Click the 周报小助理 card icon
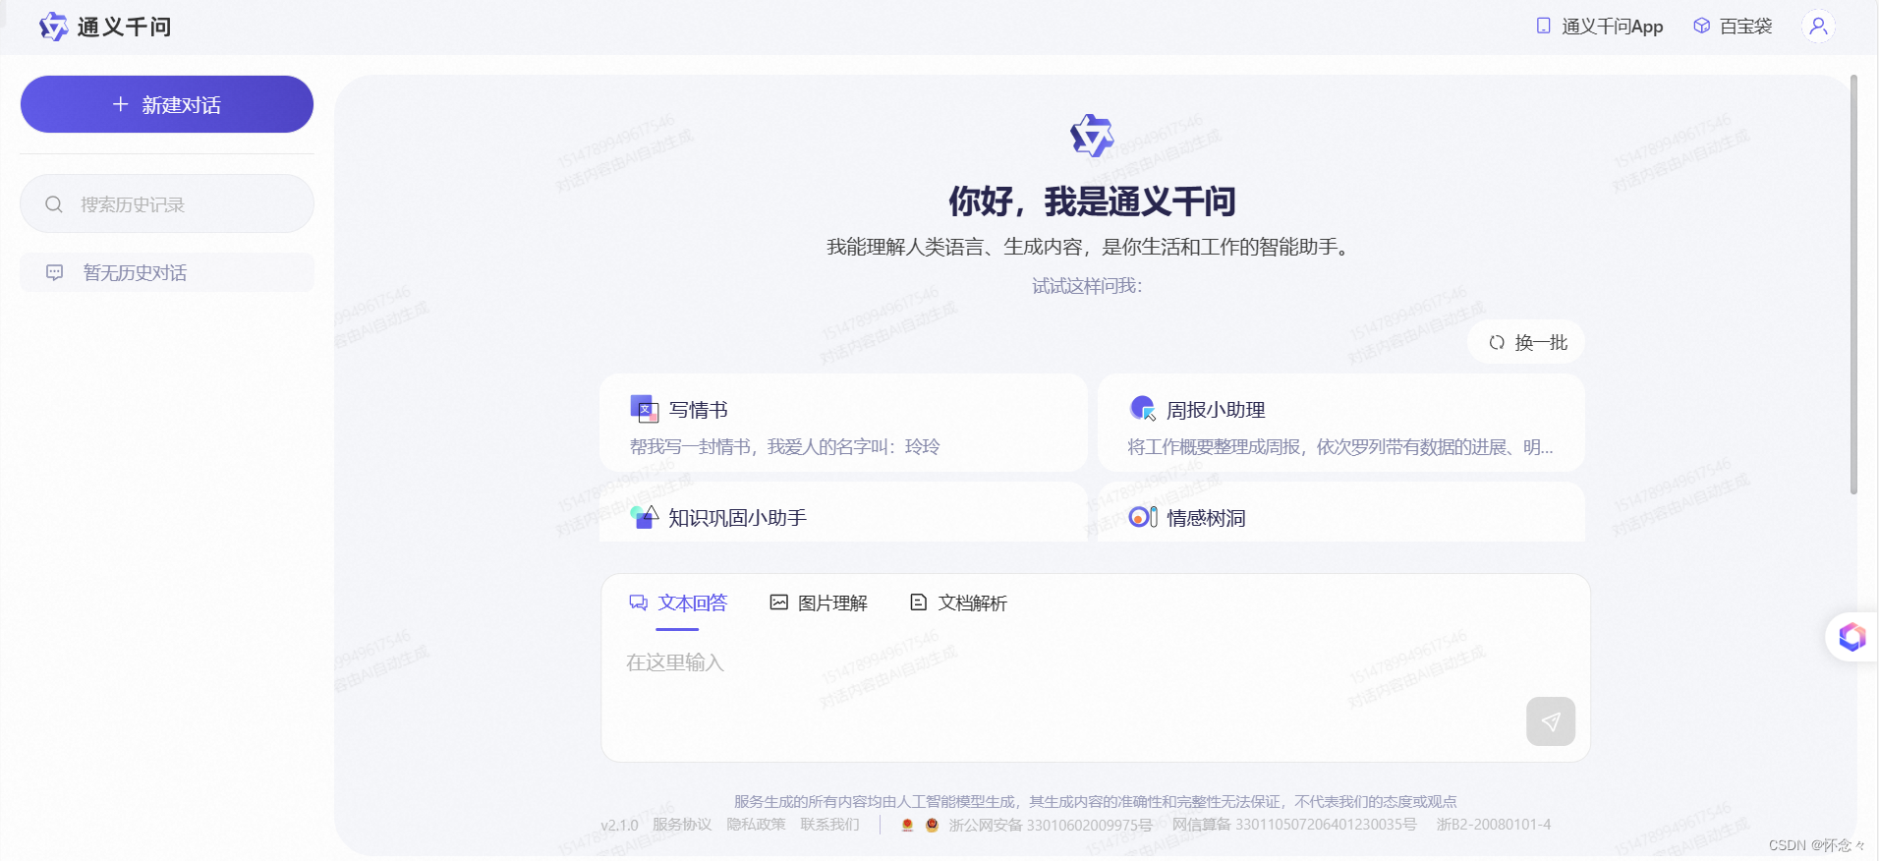1879x861 pixels. pos(1142,408)
